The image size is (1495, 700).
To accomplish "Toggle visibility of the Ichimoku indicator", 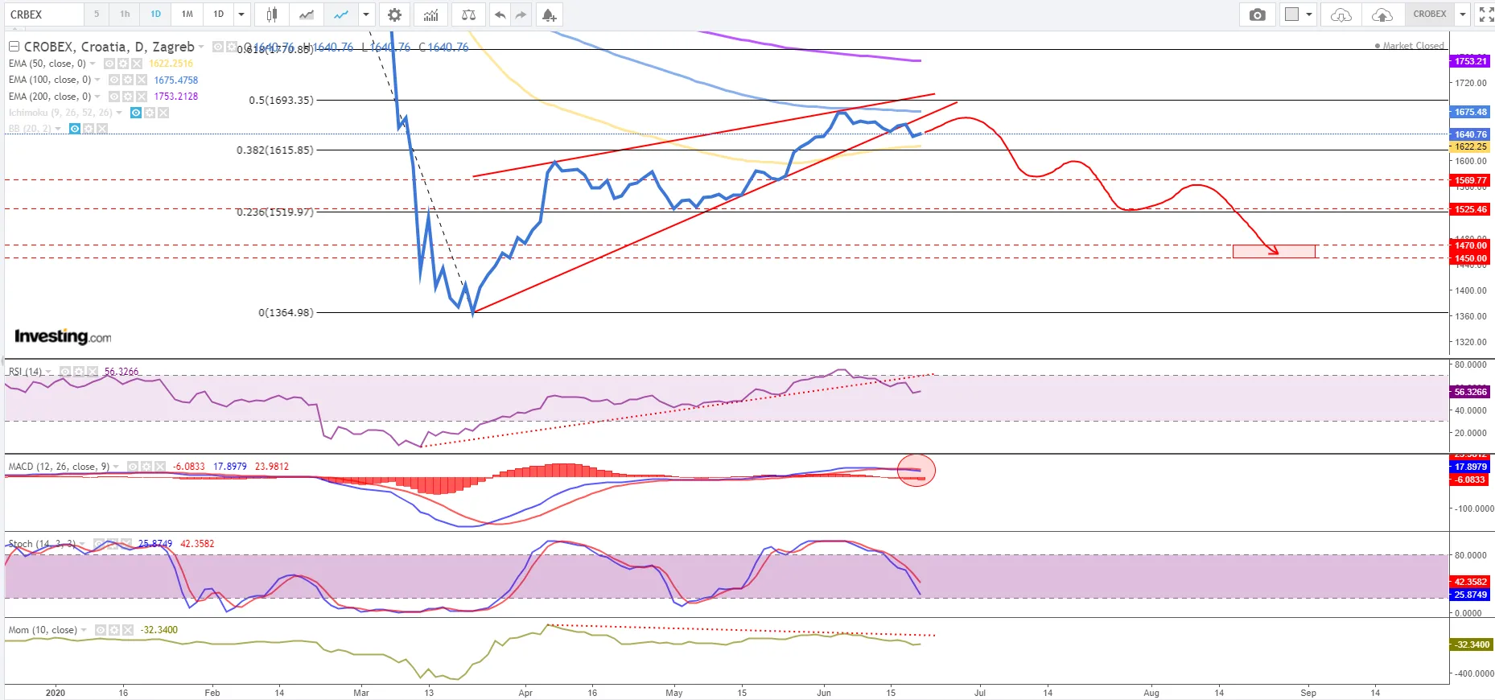I will point(136,113).
